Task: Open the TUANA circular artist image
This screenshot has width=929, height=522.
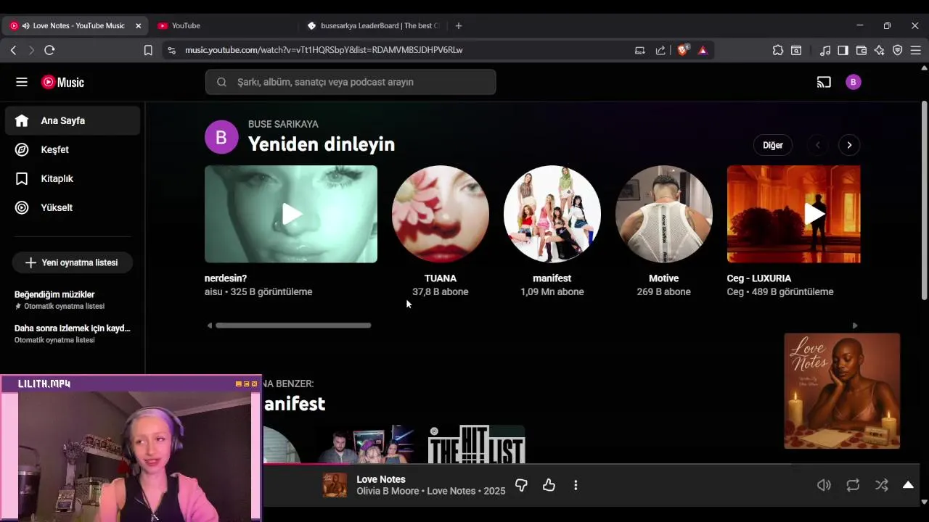Action: pos(441,214)
